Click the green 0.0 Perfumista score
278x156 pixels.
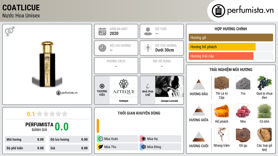[62, 127]
